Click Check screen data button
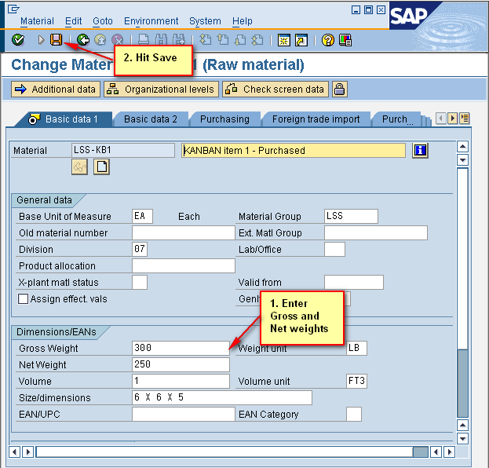The height and width of the screenshot is (468, 489). pos(276,90)
